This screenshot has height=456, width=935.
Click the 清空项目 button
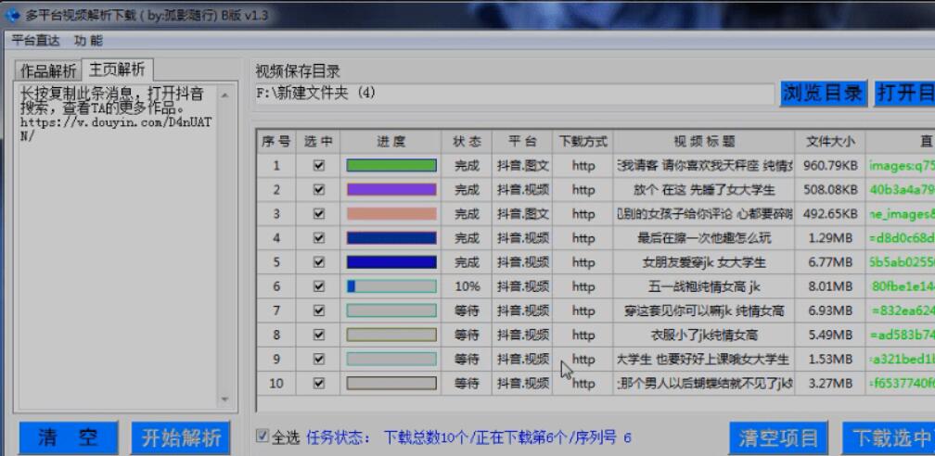[778, 438]
